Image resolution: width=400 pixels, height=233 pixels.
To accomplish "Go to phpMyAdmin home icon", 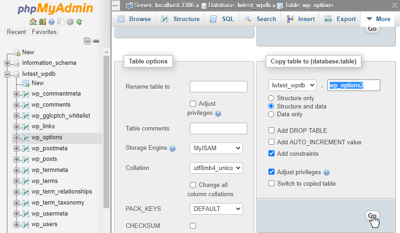I will (x=33, y=22).
